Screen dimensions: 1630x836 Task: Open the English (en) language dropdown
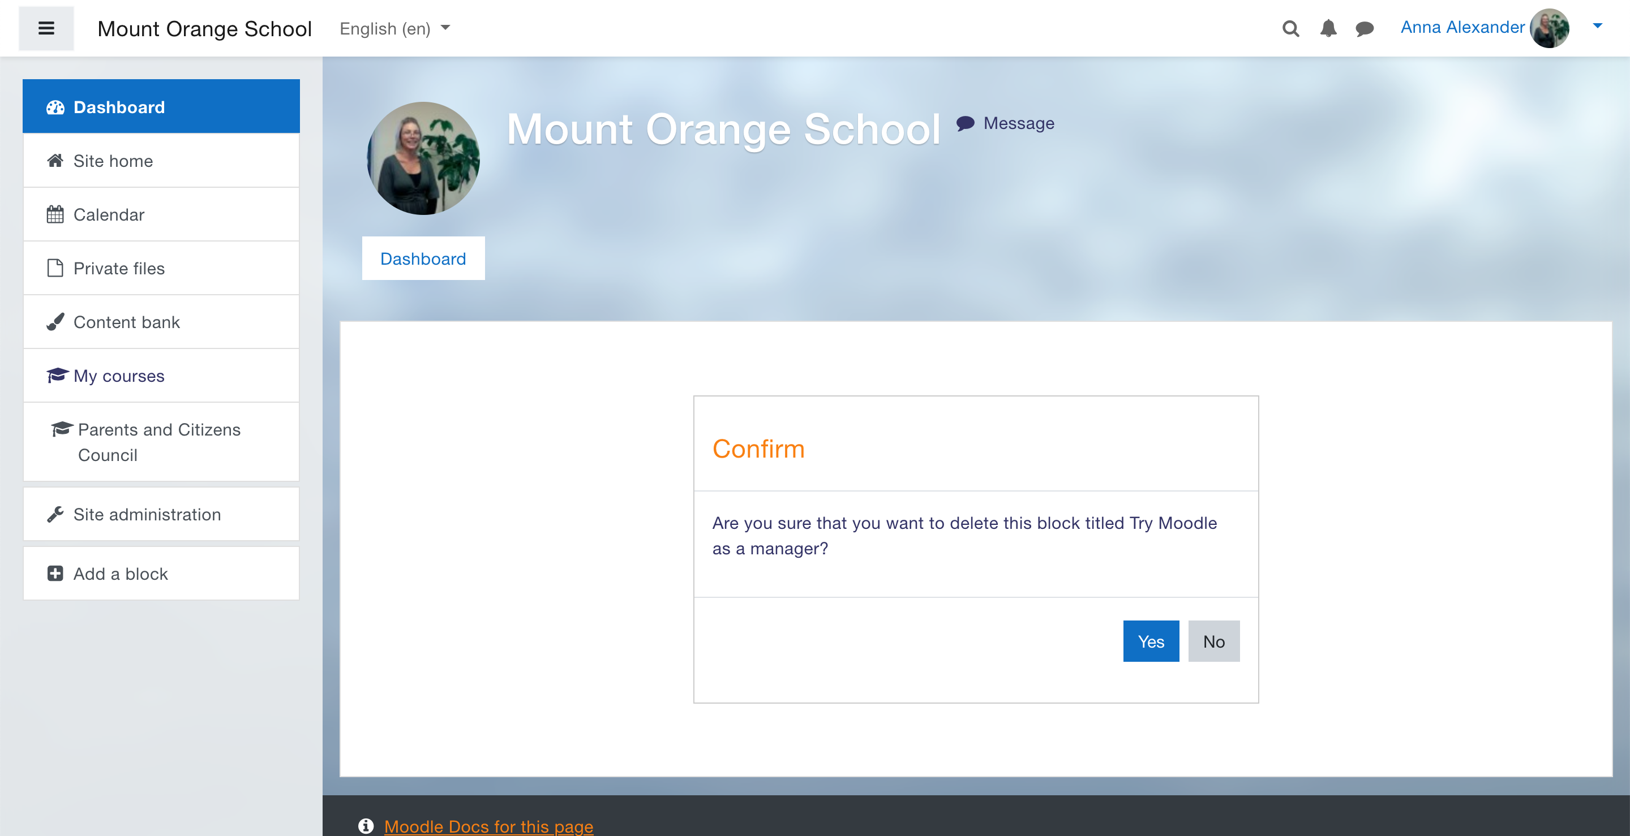coord(395,28)
